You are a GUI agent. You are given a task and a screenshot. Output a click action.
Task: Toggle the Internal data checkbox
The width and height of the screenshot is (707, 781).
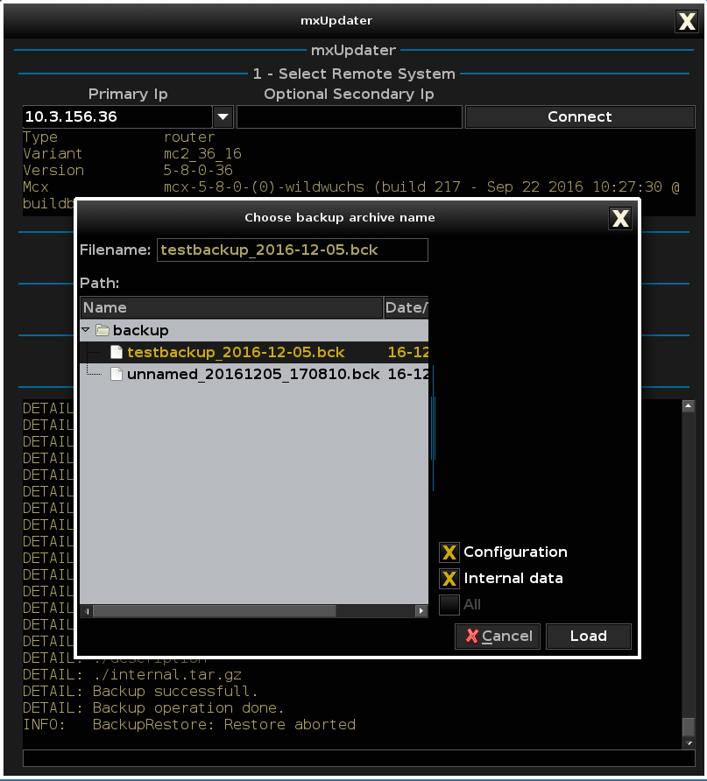(449, 579)
